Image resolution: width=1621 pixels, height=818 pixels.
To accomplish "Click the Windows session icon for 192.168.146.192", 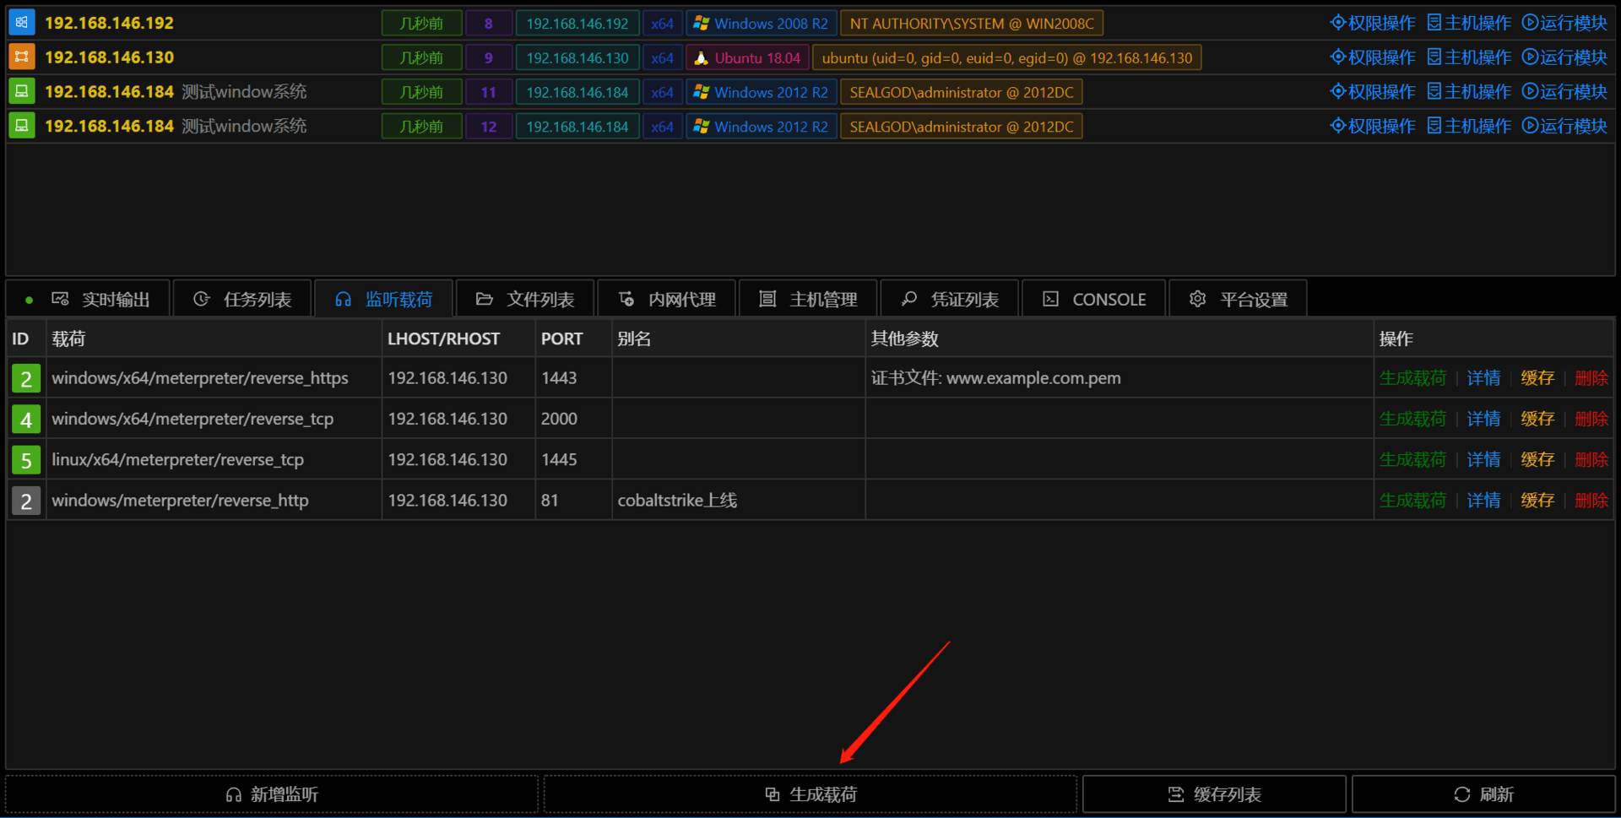I will (x=21, y=23).
